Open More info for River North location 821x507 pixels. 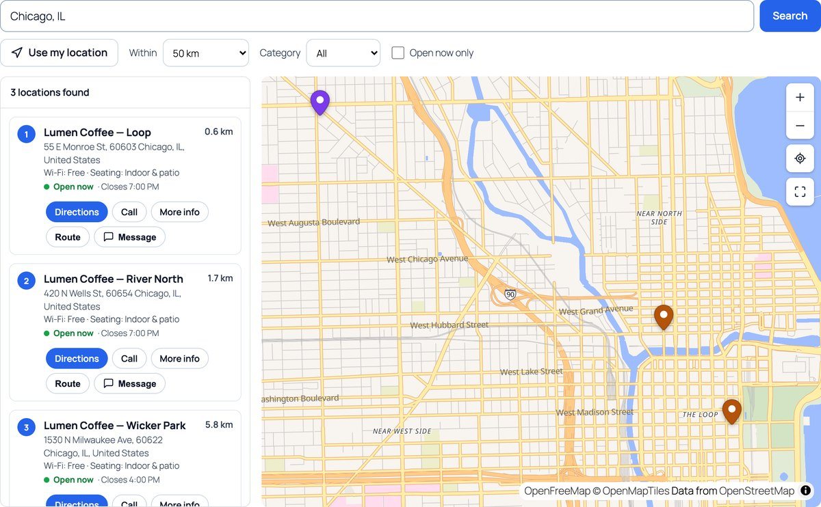point(179,358)
